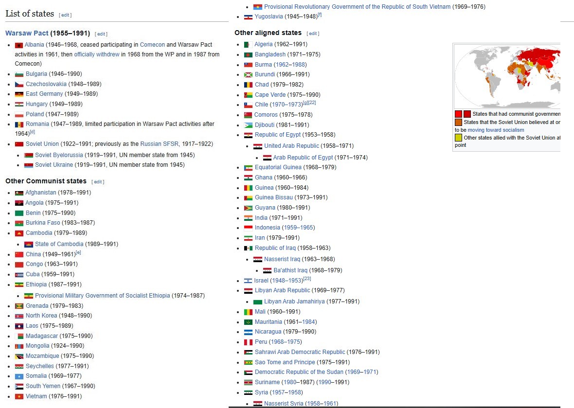Viewport: 574px width, 408px height.
Task: Click the Bulgaria flag icon
Action: 19,74
